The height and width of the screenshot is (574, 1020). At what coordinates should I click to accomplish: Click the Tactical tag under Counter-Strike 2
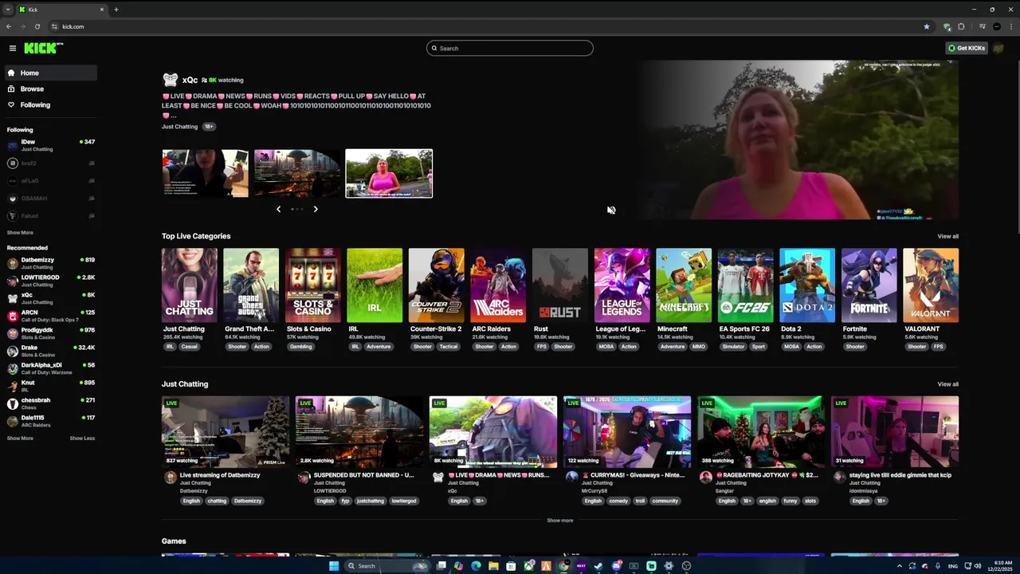click(x=449, y=347)
